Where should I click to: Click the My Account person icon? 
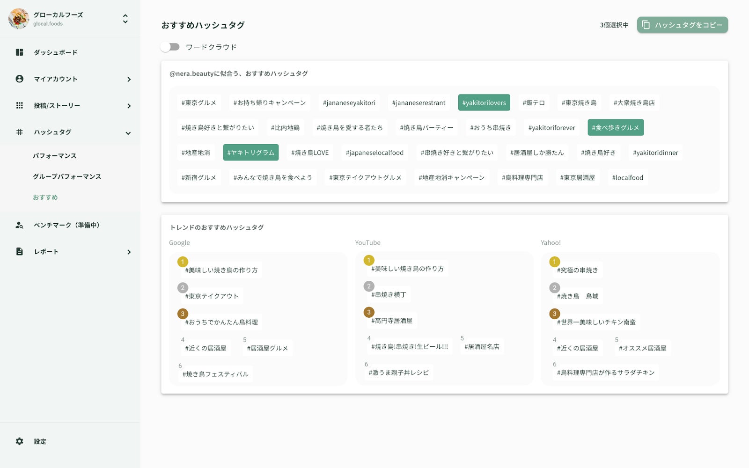point(19,79)
